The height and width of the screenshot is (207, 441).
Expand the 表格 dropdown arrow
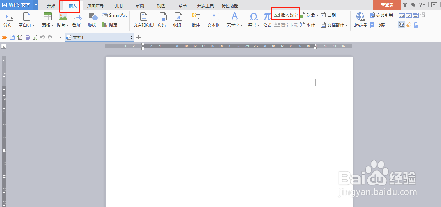[x=52, y=25]
